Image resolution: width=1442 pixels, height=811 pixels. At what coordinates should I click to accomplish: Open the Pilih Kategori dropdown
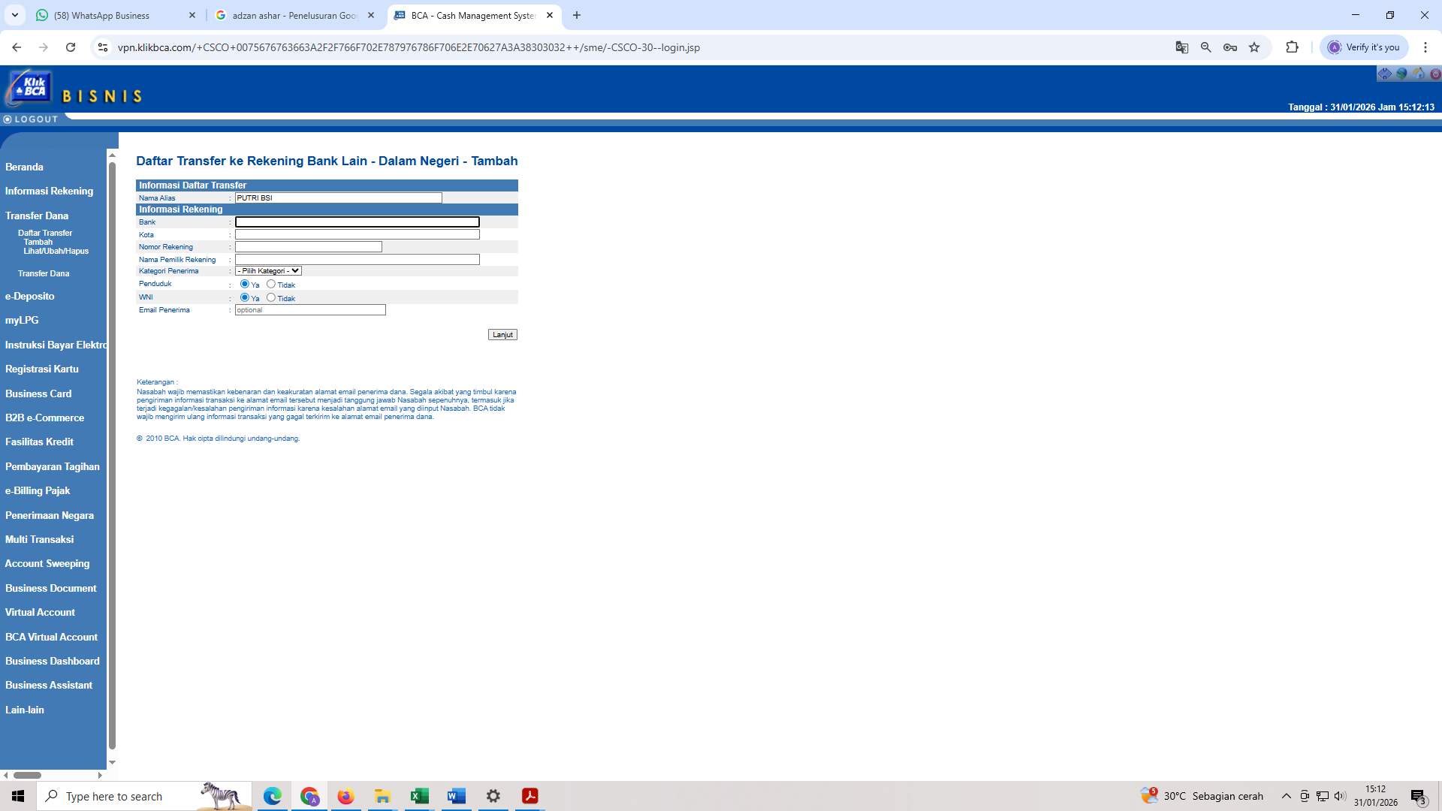[x=268, y=270]
